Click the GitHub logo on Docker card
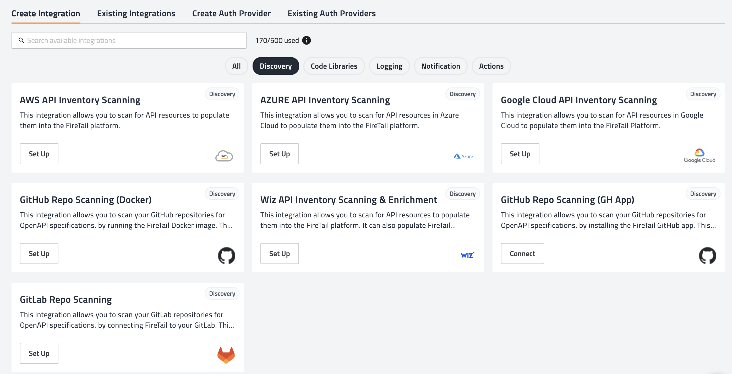This screenshot has height=374, width=732. 226,255
